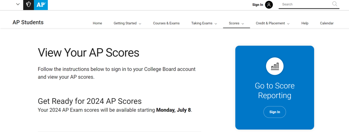The width and height of the screenshot is (349, 135).
Task: Click the College Board acorn logo
Action: click(28, 5)
